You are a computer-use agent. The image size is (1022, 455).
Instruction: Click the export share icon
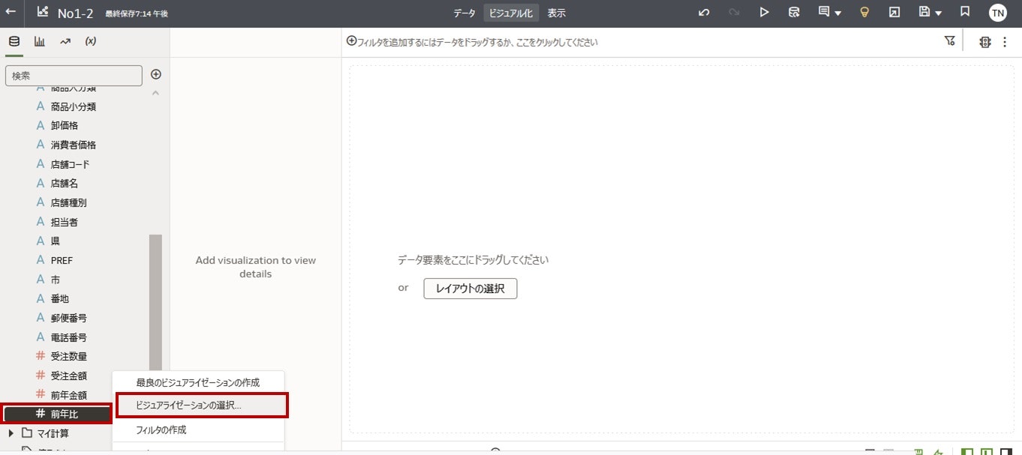[x=894, y=12]
